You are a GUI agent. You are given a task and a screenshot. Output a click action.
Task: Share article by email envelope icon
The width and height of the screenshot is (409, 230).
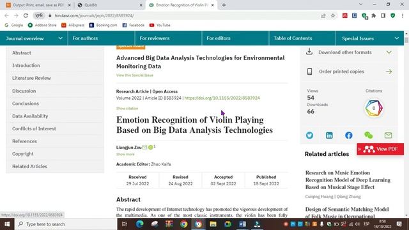pyautogui.click(x=388, y=135)
